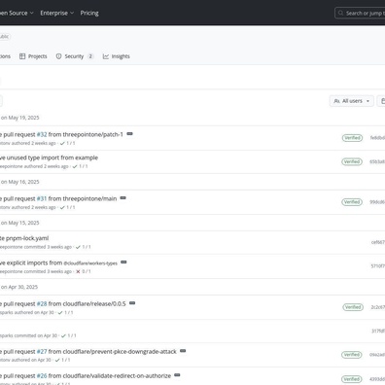
Task: Switch to the Insights tab
Action: 117,56
